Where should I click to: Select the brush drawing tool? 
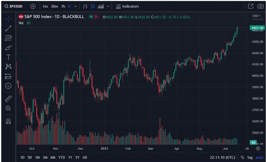(8, 48)
